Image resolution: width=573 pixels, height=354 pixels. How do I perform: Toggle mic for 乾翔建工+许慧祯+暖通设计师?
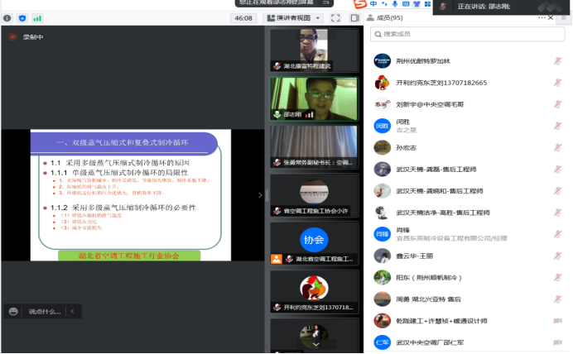point(557,321)
